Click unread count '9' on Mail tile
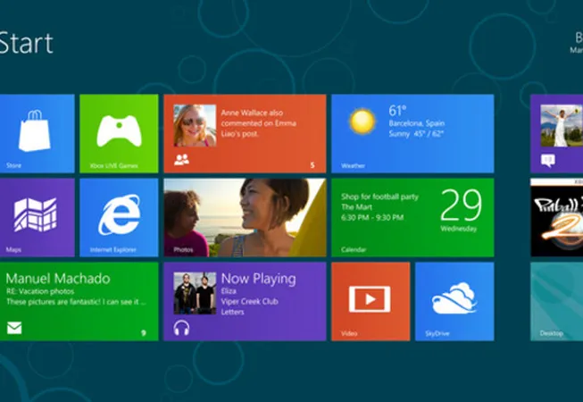The image size is (583, 402). click(144, 333)
